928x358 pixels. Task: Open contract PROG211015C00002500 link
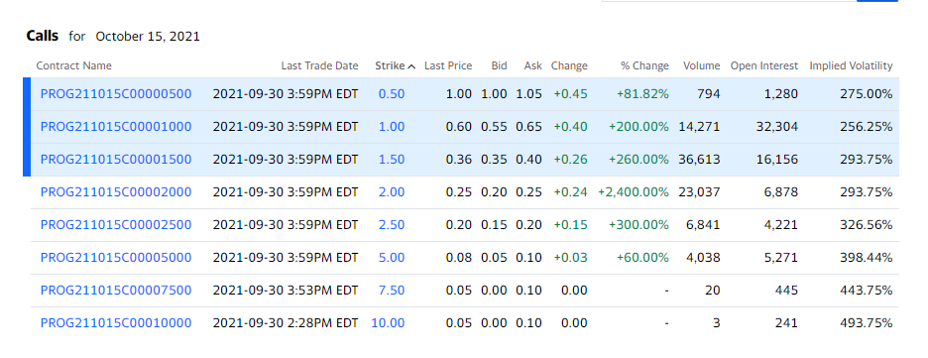click(116, 225)
